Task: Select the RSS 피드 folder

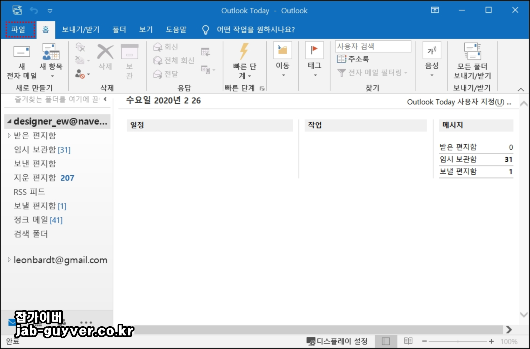Action: click(x=29, y=192)
